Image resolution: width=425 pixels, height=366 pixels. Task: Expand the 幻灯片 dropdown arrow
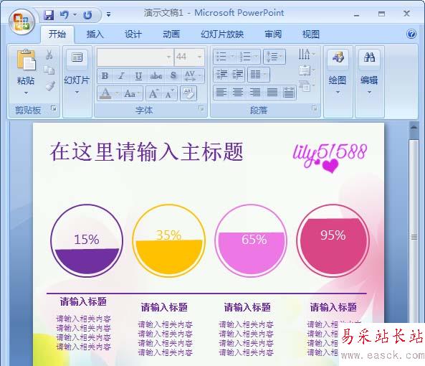(x=77, y=93)
